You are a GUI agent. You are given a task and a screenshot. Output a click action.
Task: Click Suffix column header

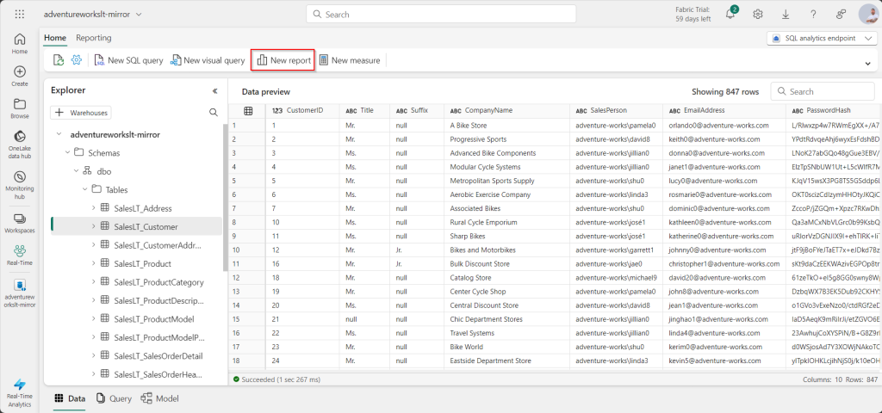(417, 111)
